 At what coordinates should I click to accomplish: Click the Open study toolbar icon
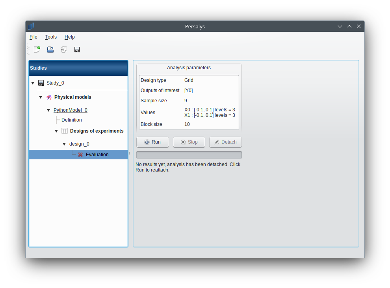(x=50, y=50)
